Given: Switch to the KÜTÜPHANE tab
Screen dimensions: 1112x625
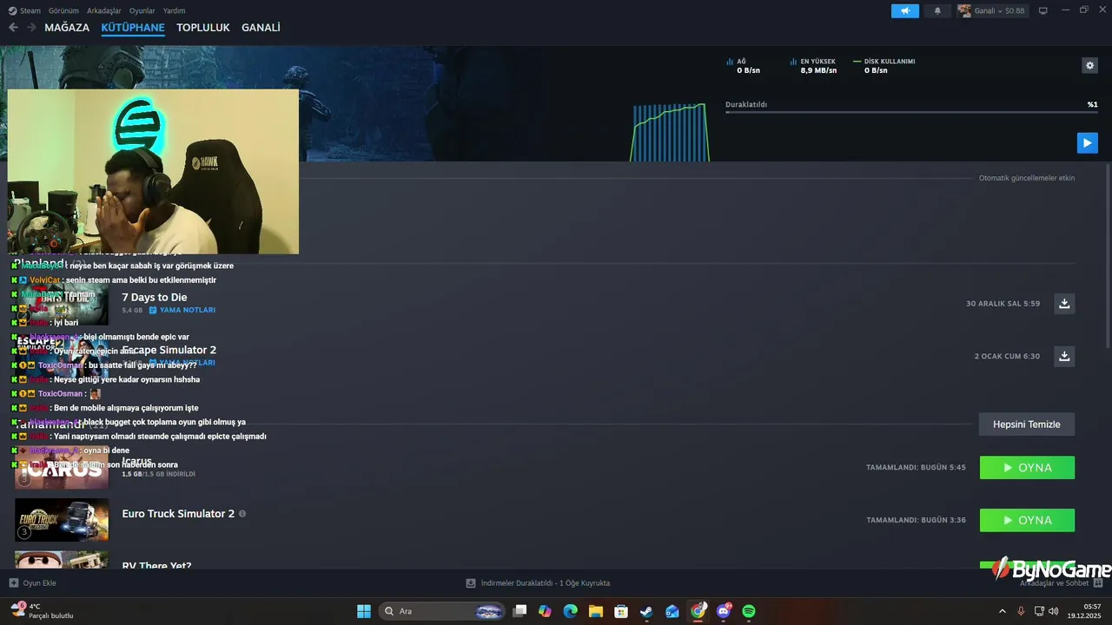Looking at the screenshot, I should [133, 28].
